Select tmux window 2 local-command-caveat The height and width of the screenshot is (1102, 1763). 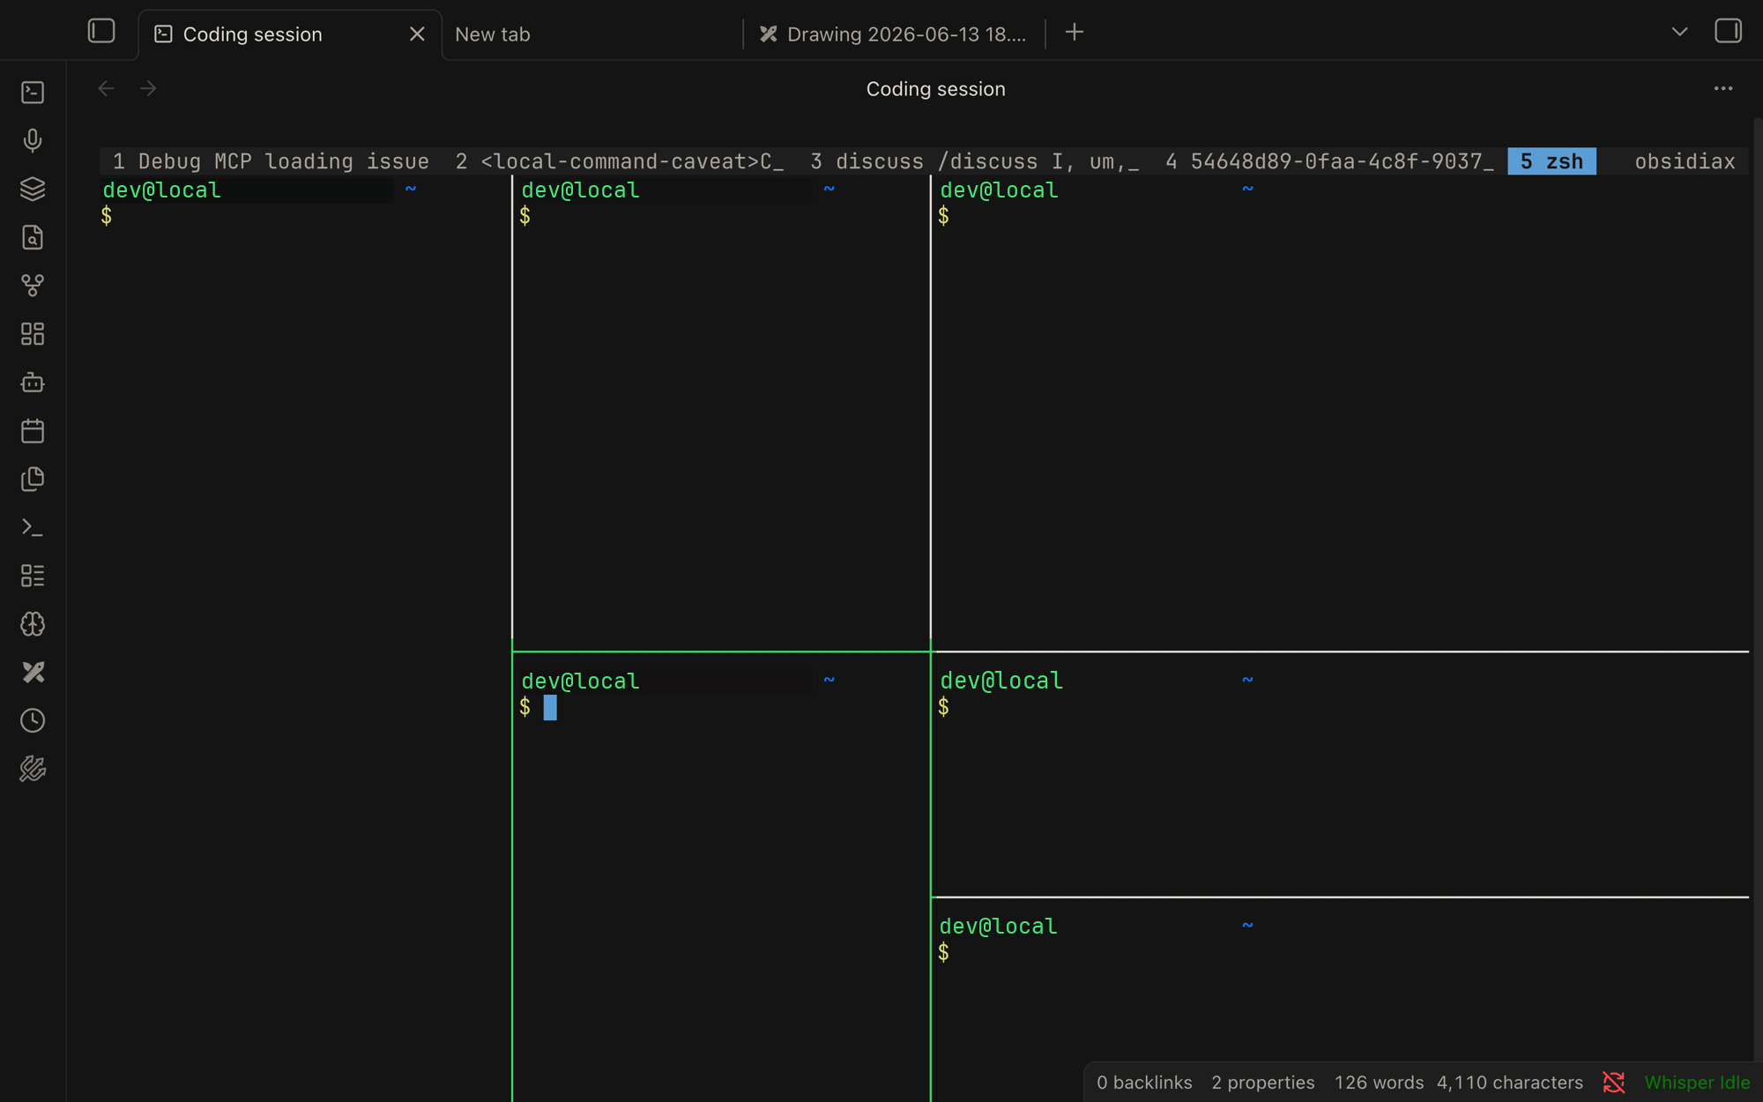(x=620, y=161)
